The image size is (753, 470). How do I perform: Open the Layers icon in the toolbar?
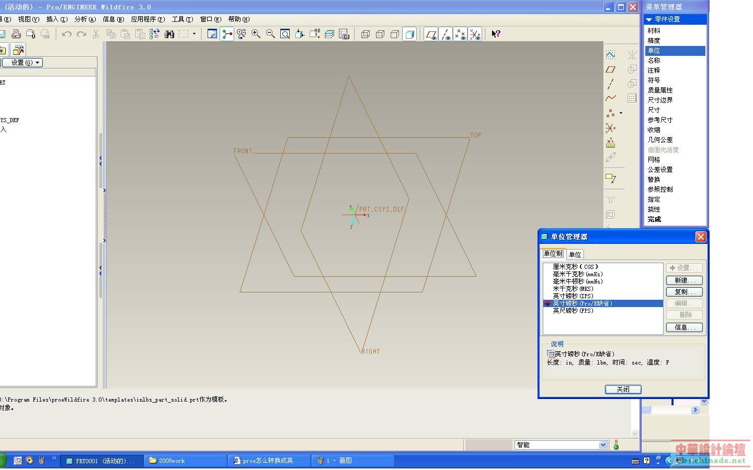click(x=329, y=34)
